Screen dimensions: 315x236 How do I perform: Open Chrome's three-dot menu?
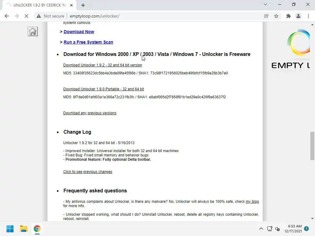coord(308,16)
